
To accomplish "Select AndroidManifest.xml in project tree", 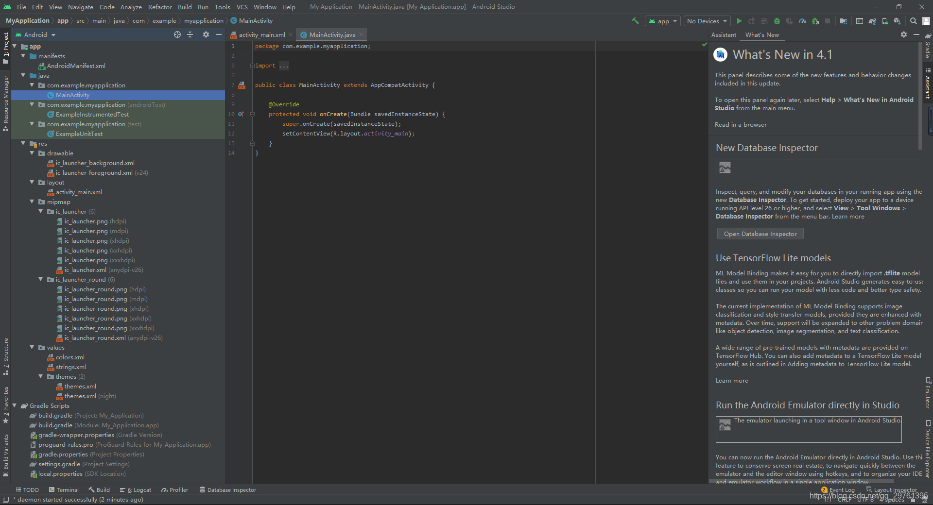I will pos(76,66).
